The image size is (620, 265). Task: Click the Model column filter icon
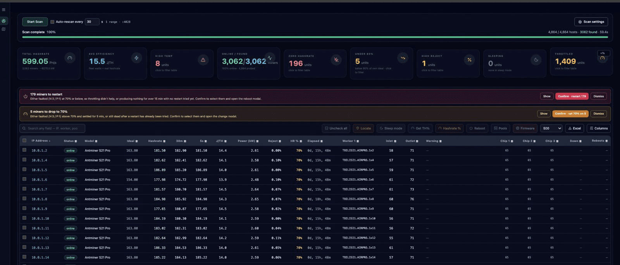coord(96,141)
